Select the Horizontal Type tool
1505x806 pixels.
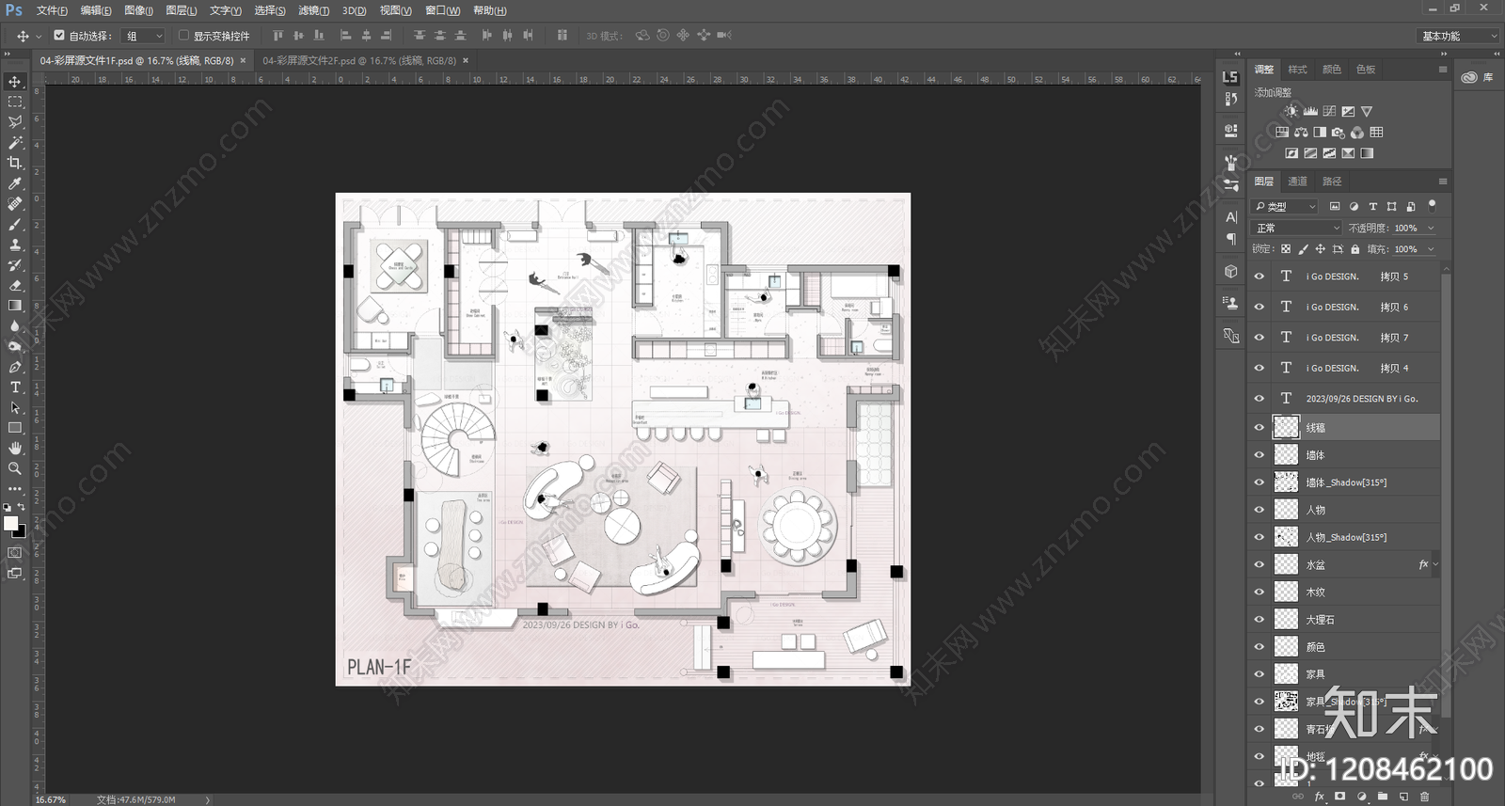coord(15,387)
